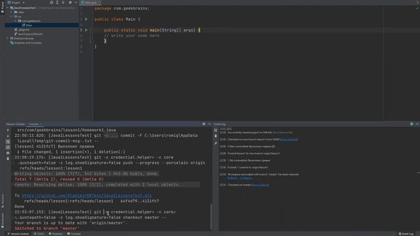Expand External Libraries node

coord(8,38)
